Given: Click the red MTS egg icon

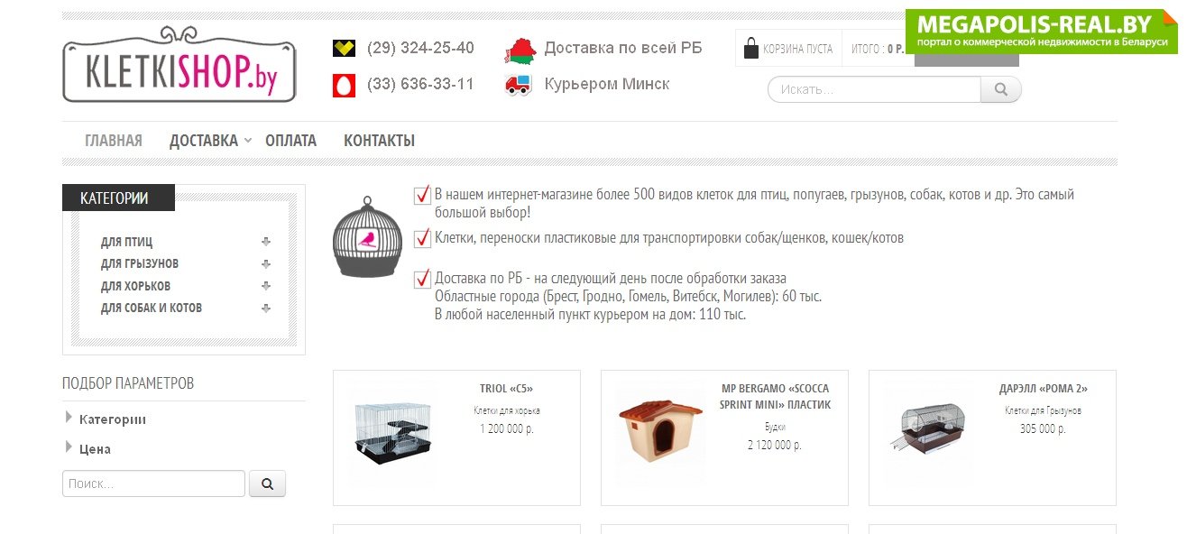Looking at the screenshot, I should (x=344, y=85).
